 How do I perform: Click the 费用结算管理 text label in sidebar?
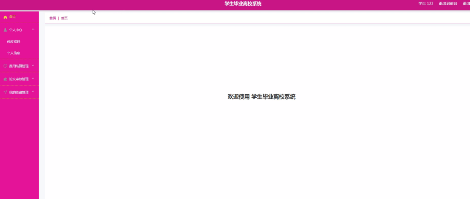19,66
